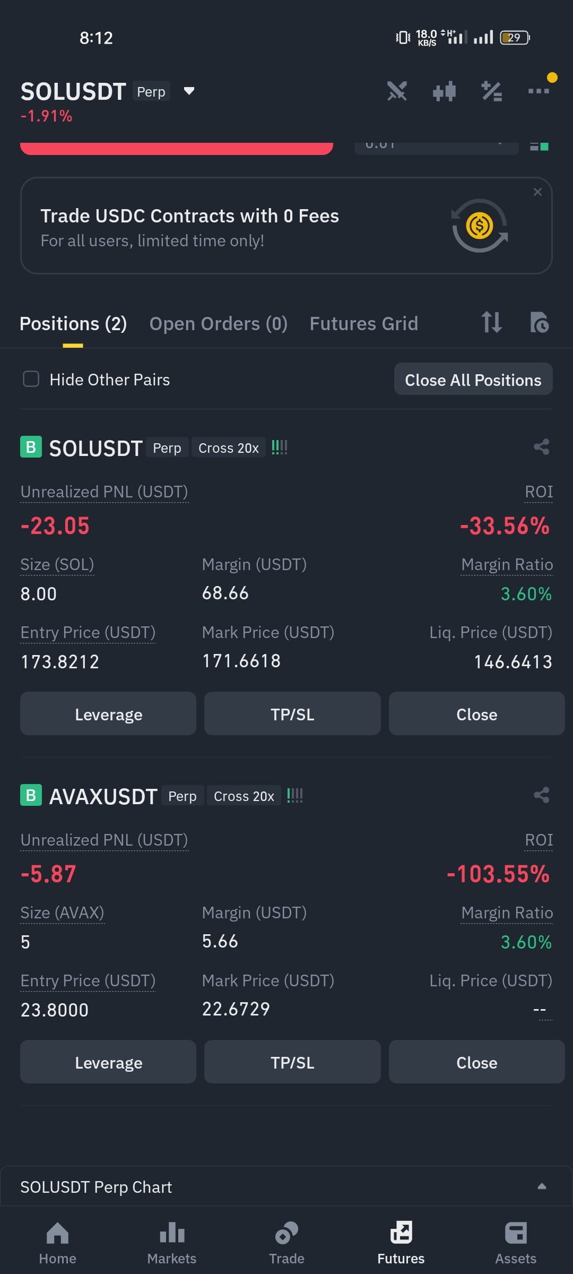Open position sort arrows icon
The height and width of the screenshot is (1274, 573).
coord(491,322)
